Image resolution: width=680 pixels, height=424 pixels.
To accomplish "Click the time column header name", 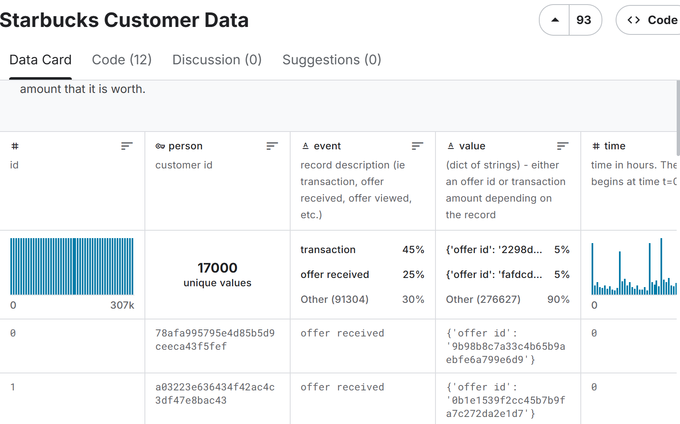I will [615, 146].
